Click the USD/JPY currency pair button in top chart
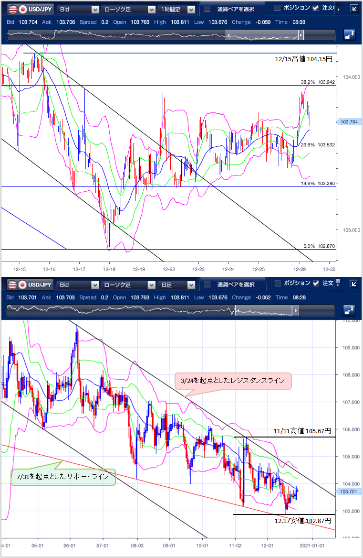363x558 pixels. (x=30, y=9)
